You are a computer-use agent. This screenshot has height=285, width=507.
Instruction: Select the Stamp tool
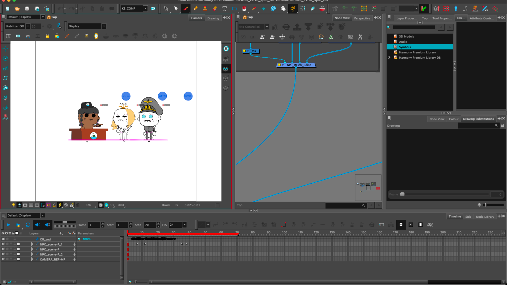click(205, 9)
